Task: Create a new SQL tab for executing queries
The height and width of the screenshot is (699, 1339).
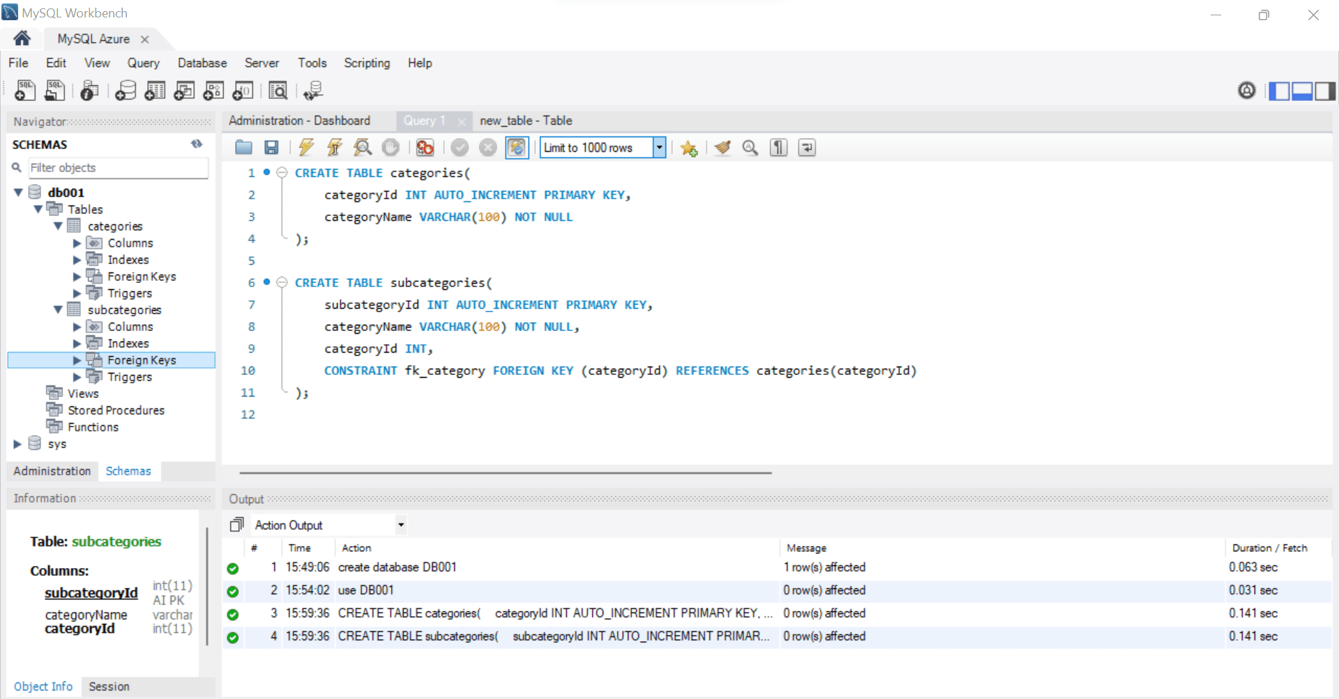Action: click(x=24, y=90)
